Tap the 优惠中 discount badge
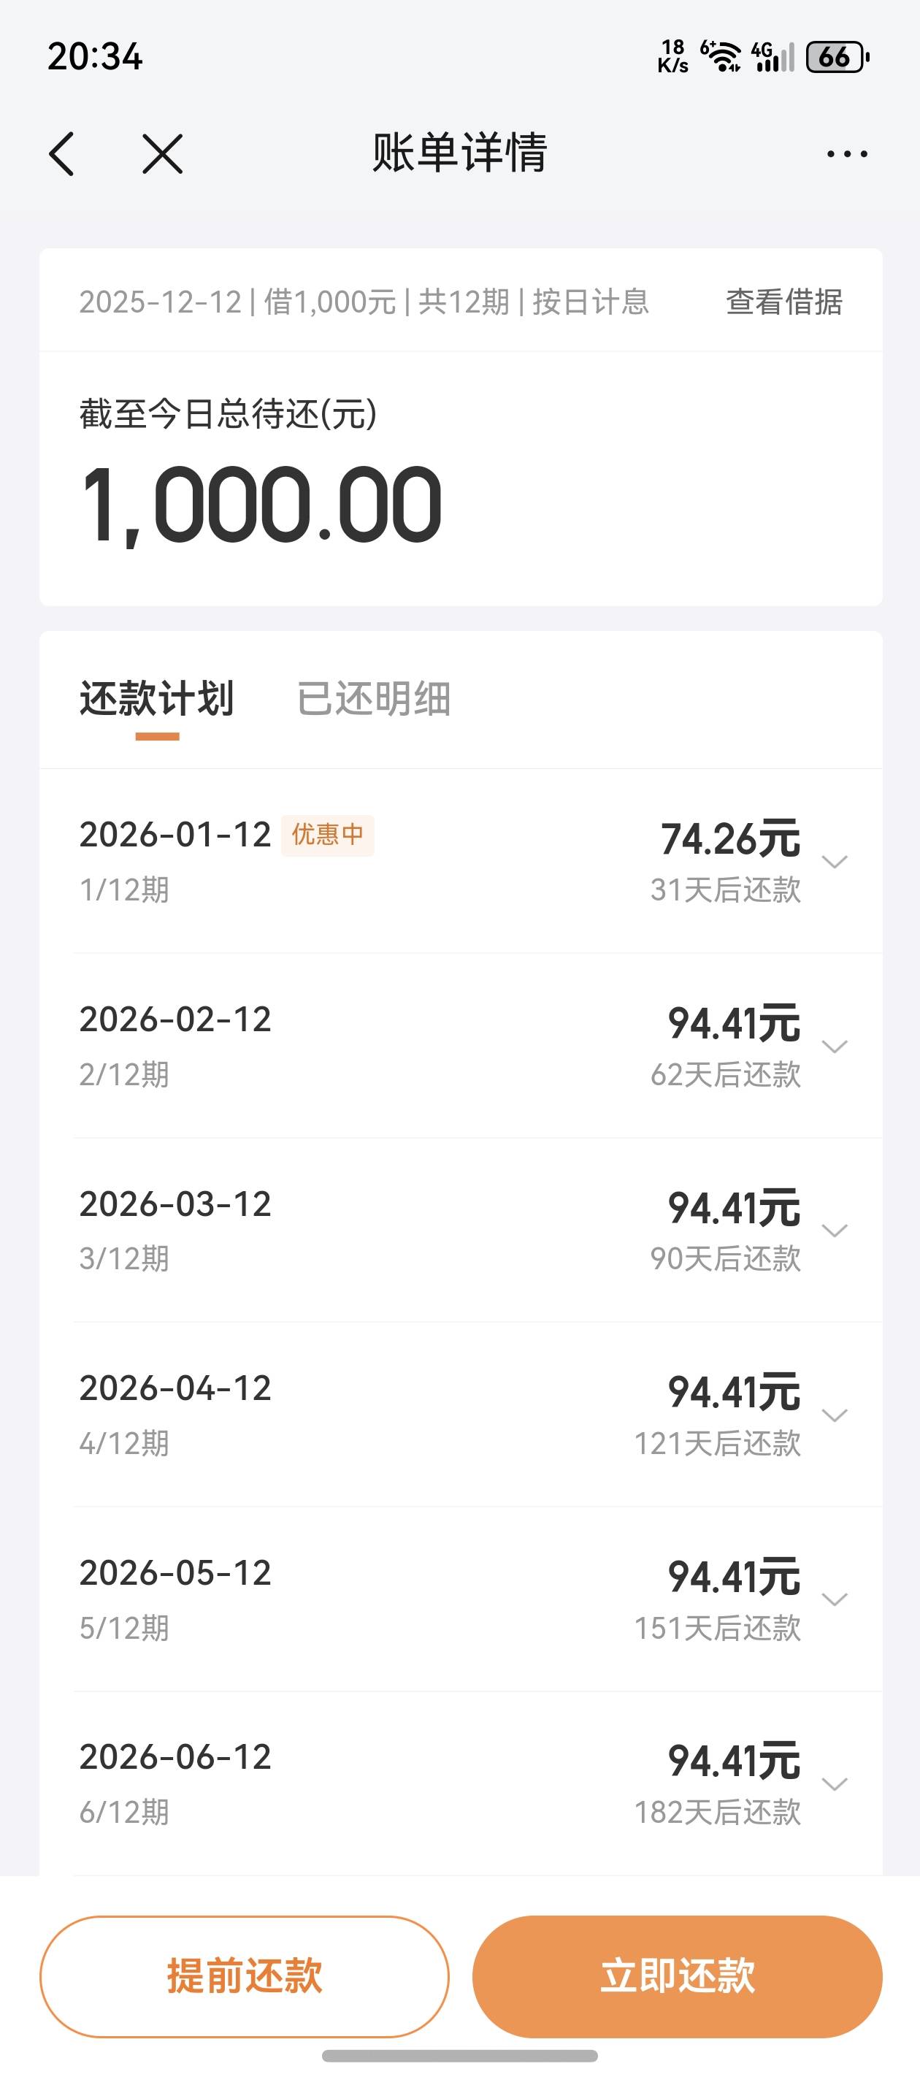 (327, 835)
